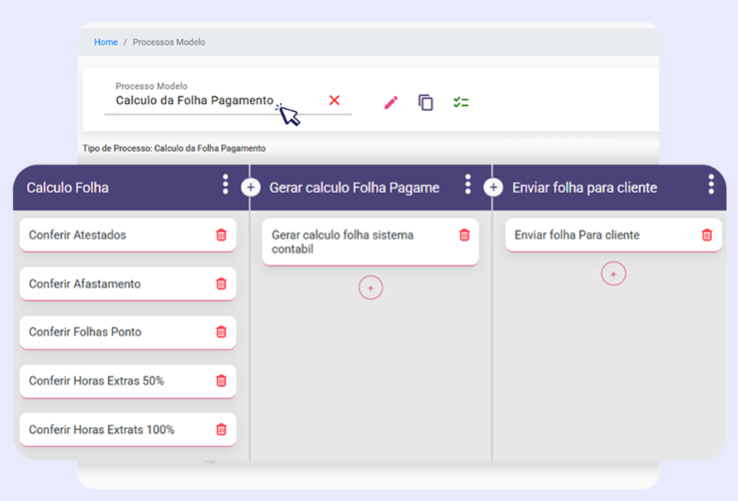Click the Processo Modelo input field
Image resolution: width=738 pixels, height=501 pixels.
coord(200,101)
